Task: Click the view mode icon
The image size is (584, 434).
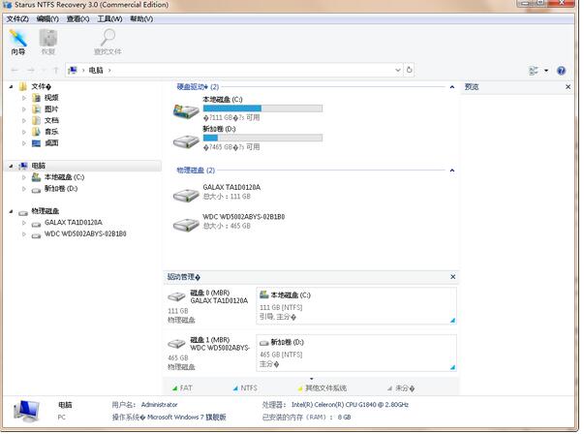Action: 534,71
